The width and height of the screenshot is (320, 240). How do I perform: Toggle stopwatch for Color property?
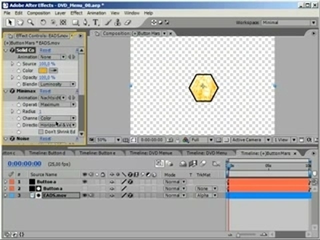click(19, 71)
